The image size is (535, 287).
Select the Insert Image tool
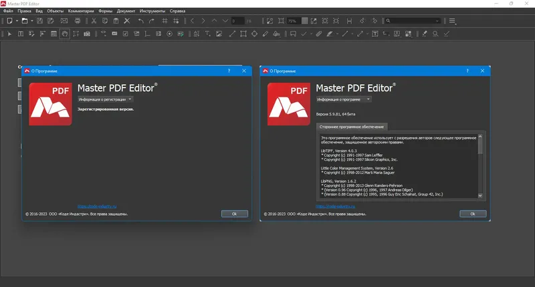click(219, 33)
